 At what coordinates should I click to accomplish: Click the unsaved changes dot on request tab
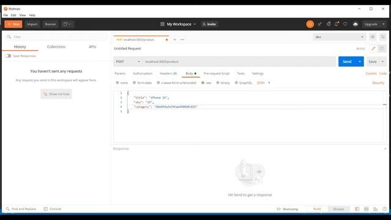click(167, 40)
